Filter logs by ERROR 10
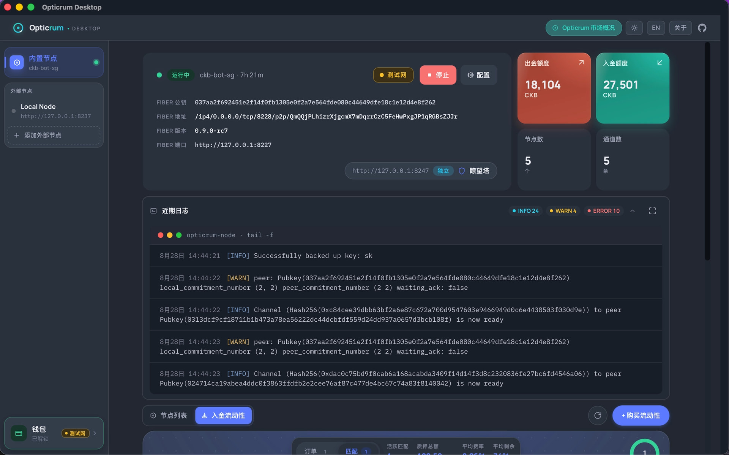 (603, 211)
